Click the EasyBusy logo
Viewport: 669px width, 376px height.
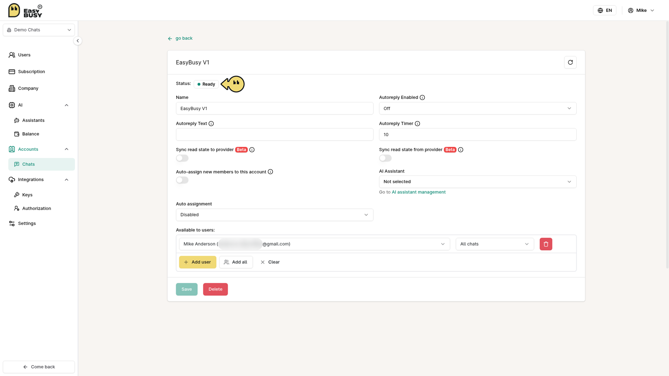[x=25, y=10]
